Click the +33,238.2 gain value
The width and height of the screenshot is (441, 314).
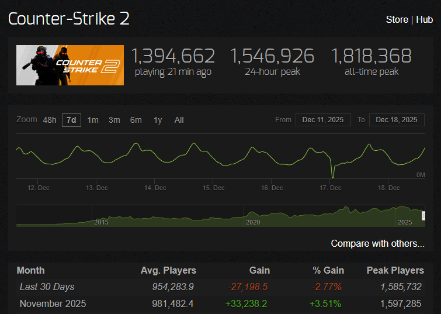coord(246,304)
